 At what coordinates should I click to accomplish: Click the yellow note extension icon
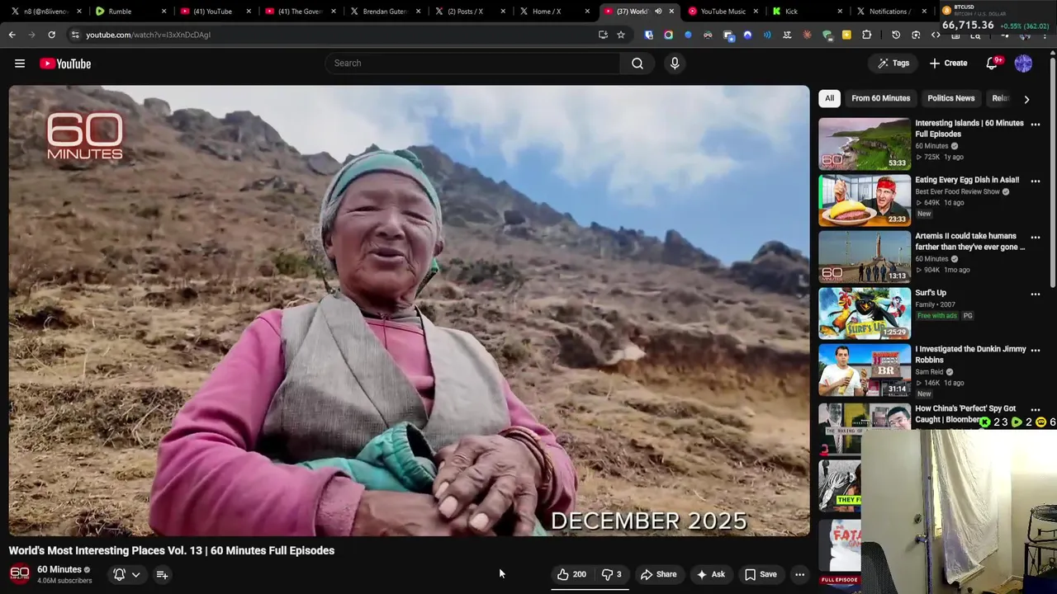click(x=846, y=35)
